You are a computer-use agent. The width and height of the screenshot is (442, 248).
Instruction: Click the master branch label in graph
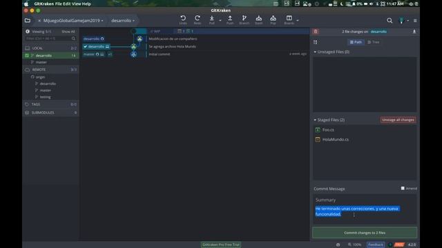click(x=94, y=54)
